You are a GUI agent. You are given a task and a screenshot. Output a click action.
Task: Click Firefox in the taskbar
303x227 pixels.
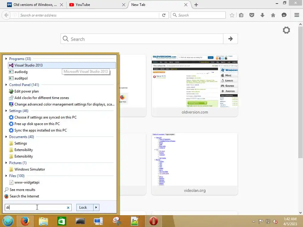click(x=25, y=221)
